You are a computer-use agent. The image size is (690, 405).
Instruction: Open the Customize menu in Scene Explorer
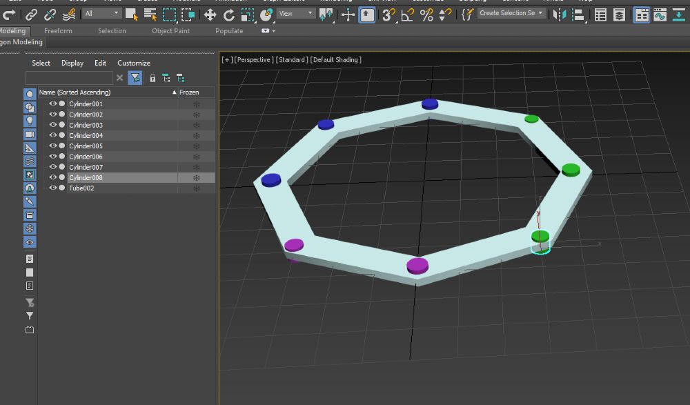[x=134, y=63]
